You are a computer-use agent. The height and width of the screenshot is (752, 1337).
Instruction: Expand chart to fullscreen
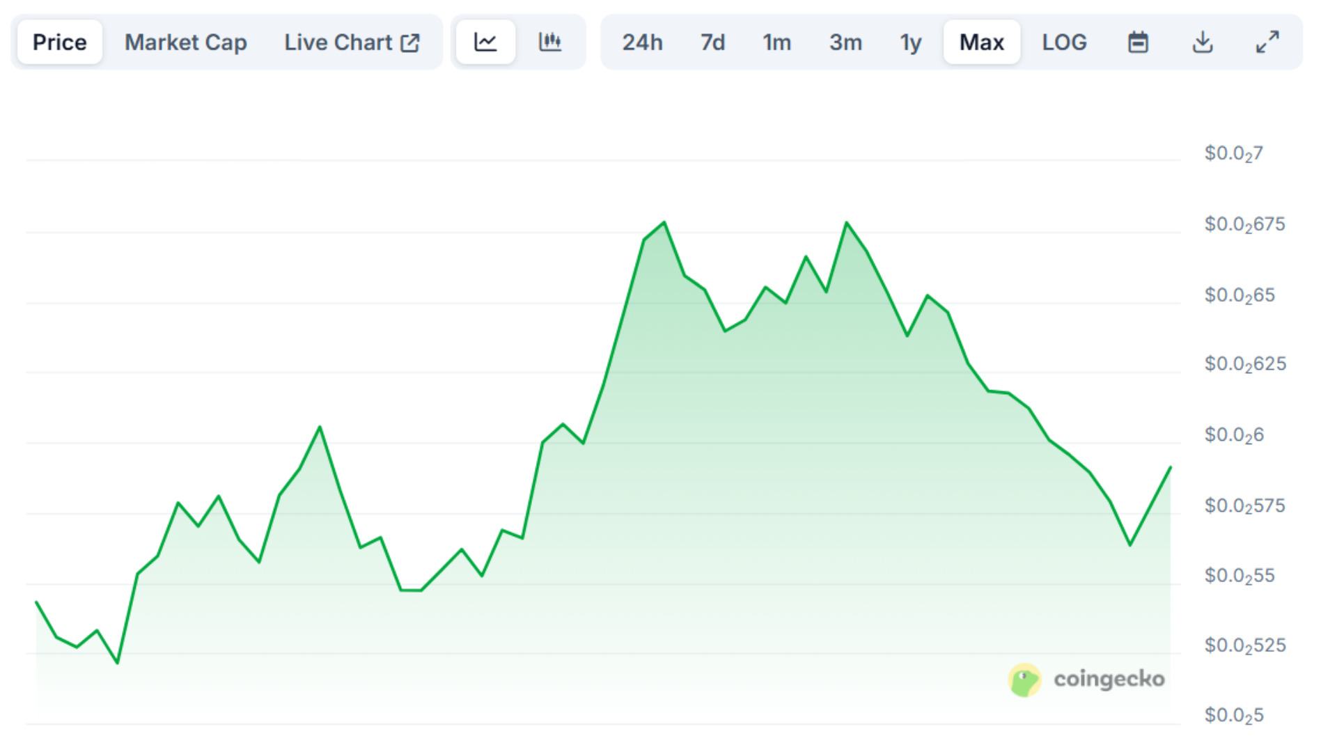point(1267,42)
